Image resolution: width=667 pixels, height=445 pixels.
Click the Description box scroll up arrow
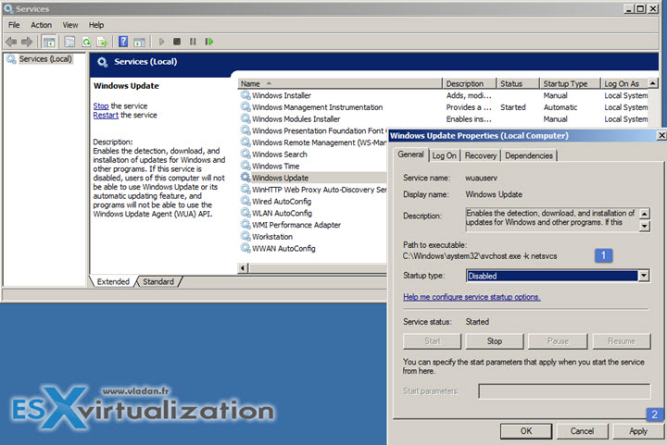tap(645, 214)
